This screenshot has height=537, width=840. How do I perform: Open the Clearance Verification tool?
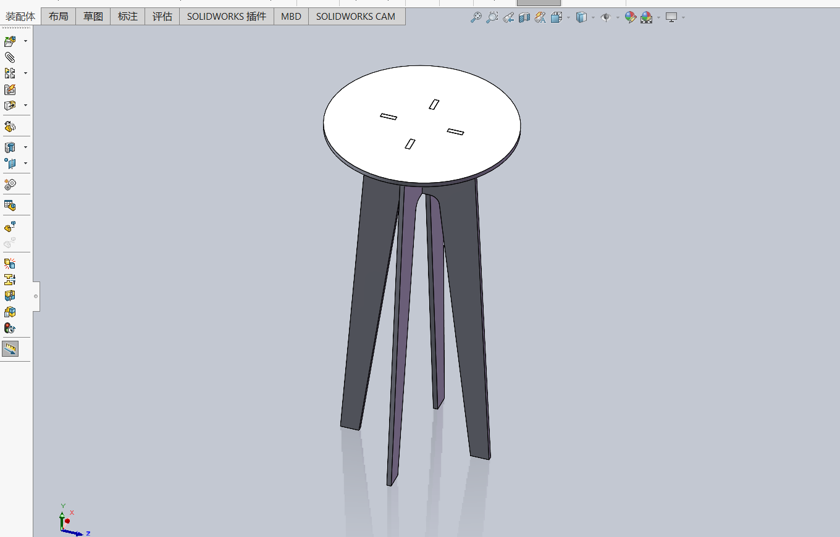pyautogui.click(x=10, y=280)
